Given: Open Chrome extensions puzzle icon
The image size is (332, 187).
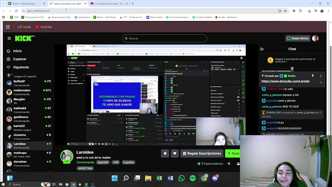Looking at the screenshot, I should (300, 11).
